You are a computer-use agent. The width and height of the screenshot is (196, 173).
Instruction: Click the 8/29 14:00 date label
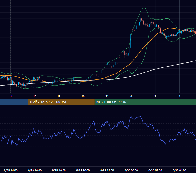(x=11, y=170)
